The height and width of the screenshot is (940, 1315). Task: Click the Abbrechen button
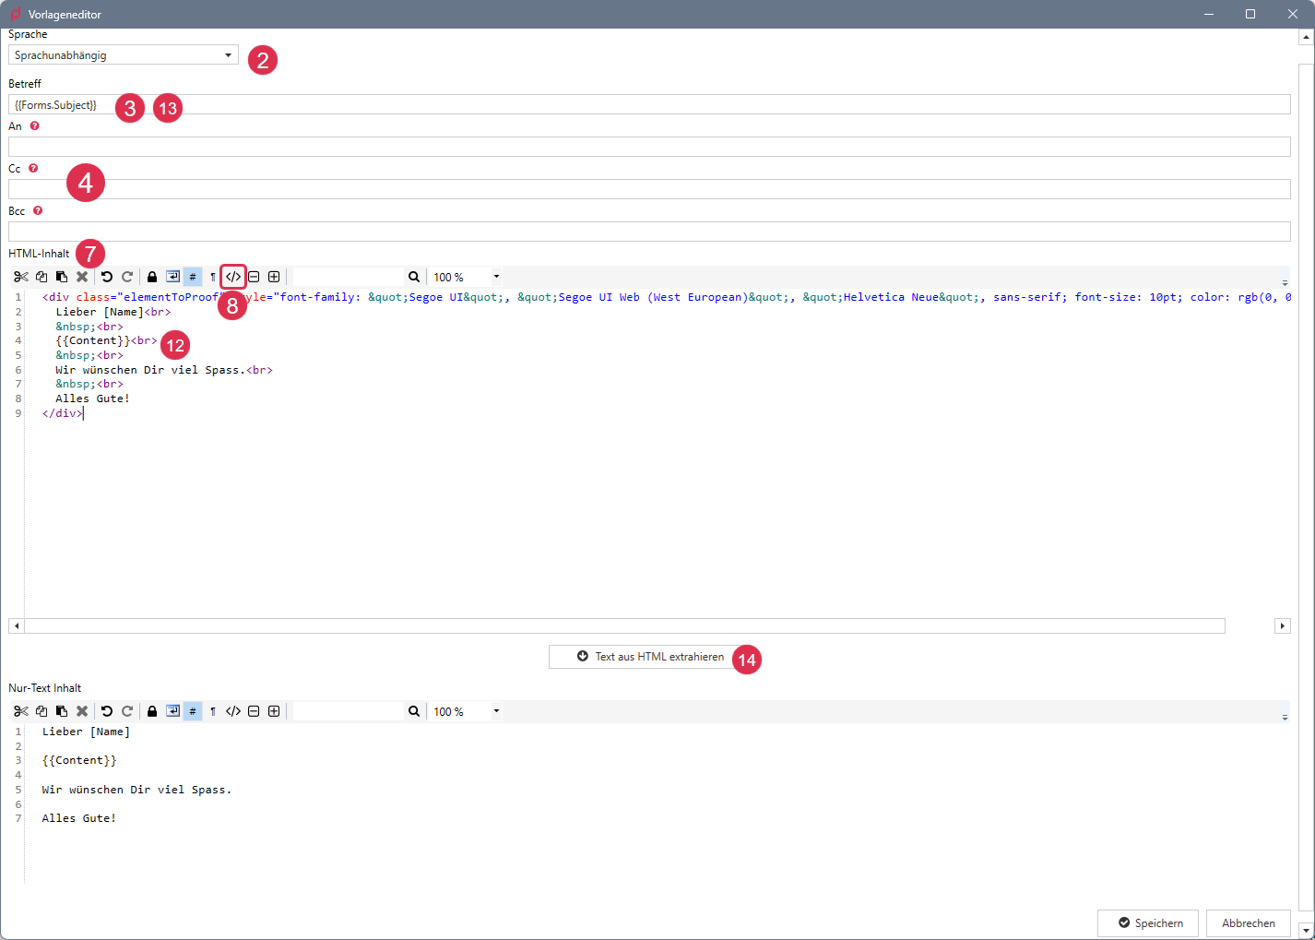1249,922
